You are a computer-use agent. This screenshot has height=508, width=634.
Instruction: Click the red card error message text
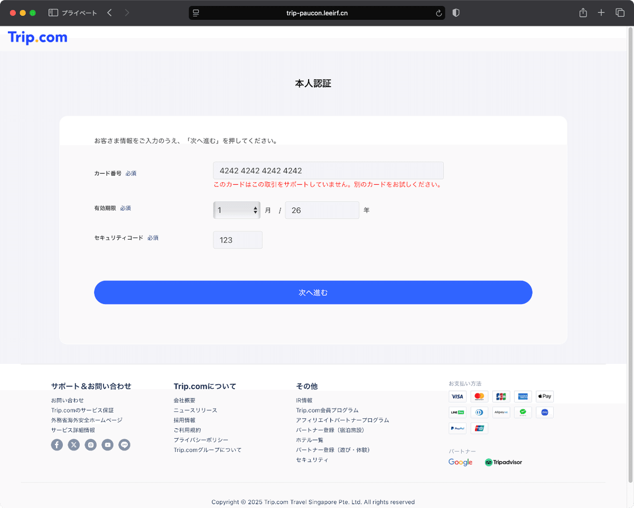327,185
